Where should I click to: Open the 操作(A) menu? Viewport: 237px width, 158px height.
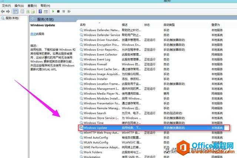pos(19,6)
